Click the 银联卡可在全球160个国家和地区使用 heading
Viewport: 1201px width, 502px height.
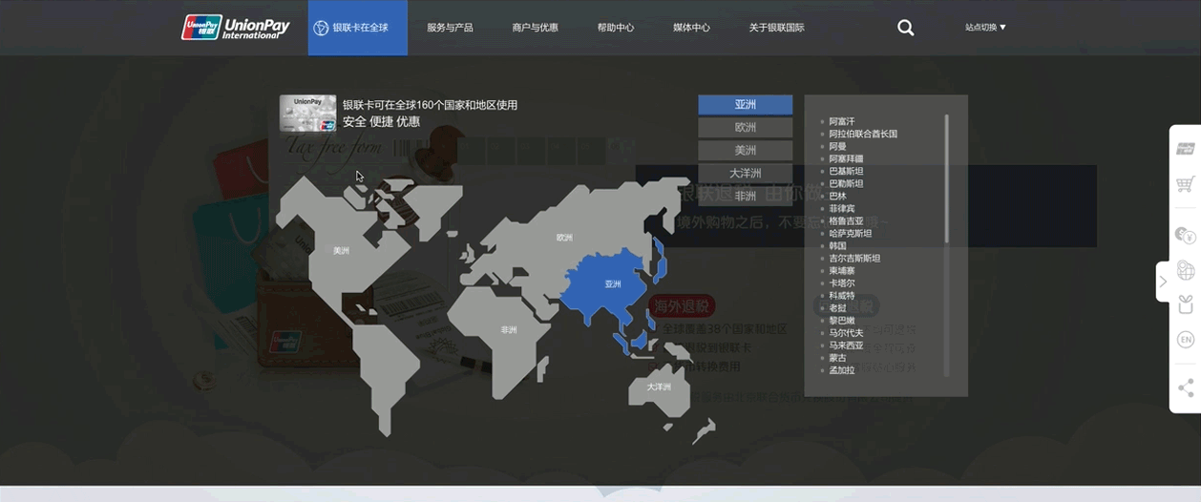[x=430, y=105]
